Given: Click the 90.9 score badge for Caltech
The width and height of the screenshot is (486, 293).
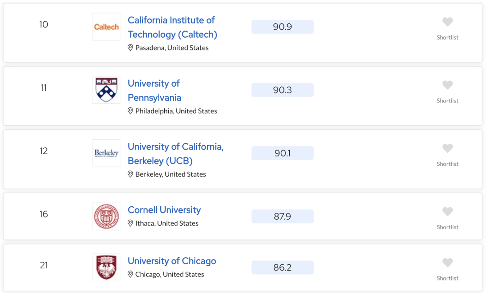Looking at the screenshot, I should click(282, 27).
